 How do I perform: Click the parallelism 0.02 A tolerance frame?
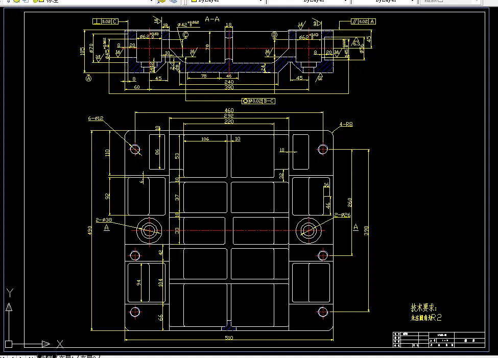pyautogui.click(x=363, y=21)
